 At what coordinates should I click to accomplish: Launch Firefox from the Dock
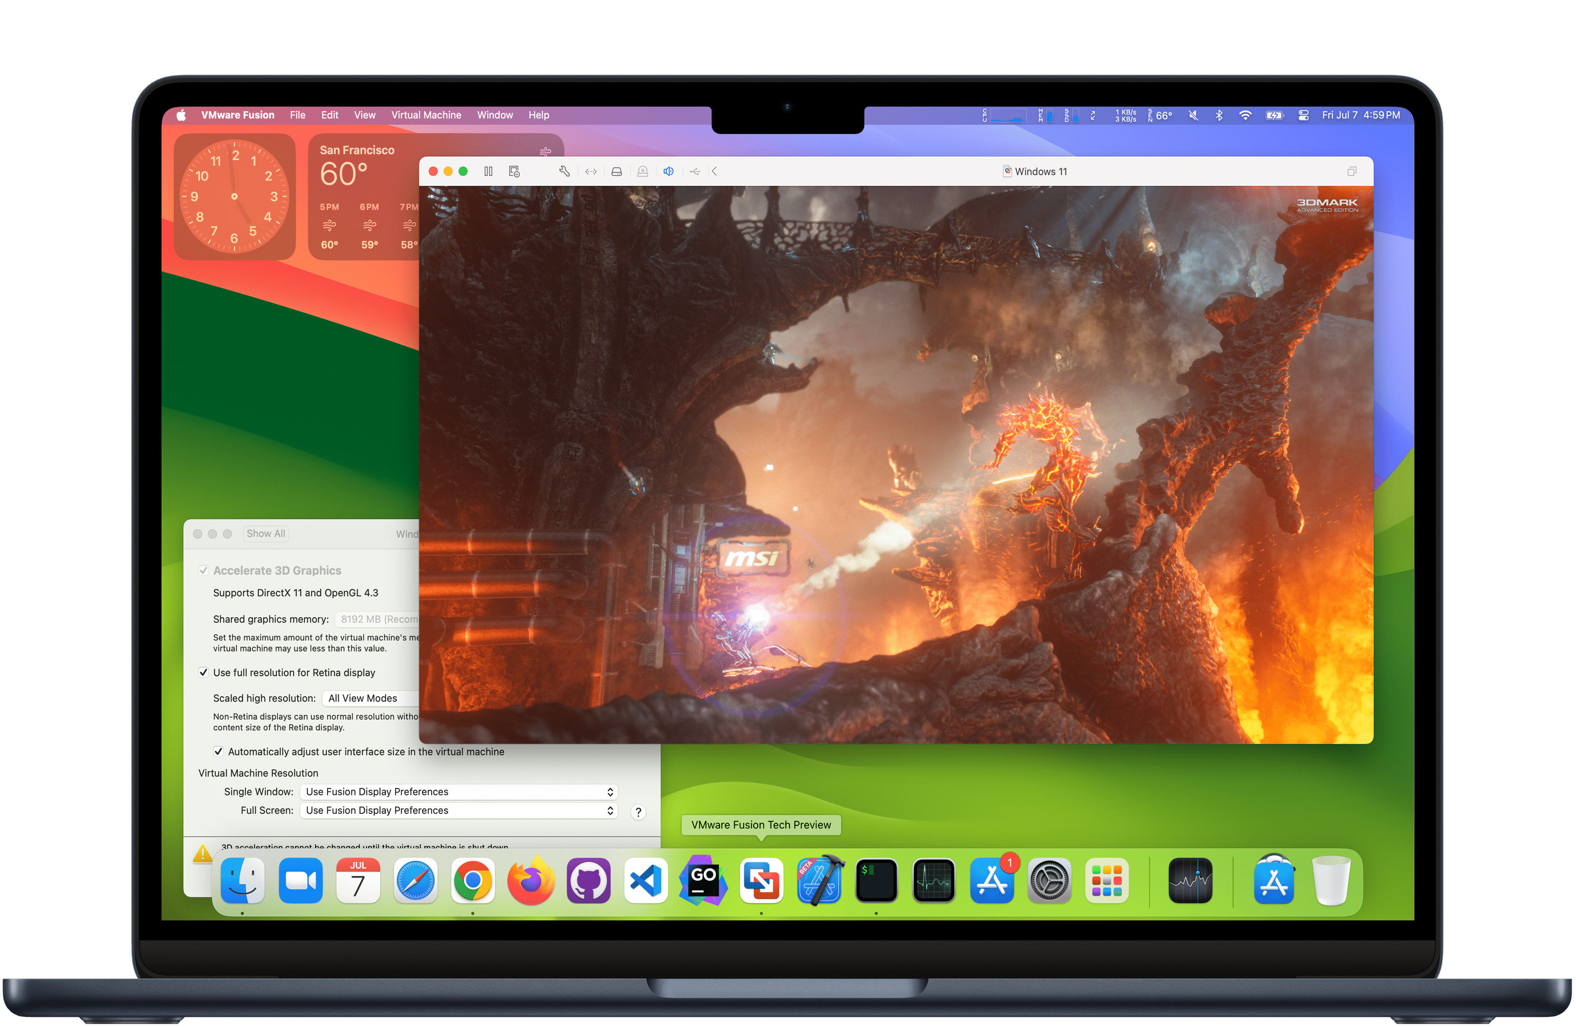(x=531, y=881)
